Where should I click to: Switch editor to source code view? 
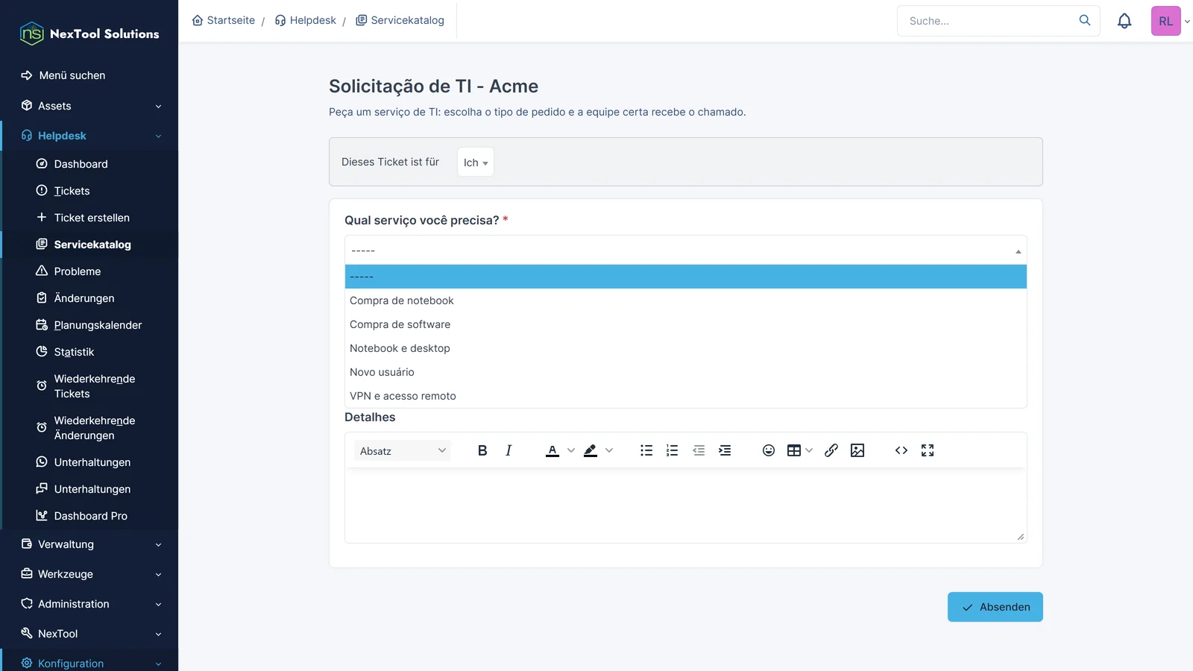click(x=901, y=450)
